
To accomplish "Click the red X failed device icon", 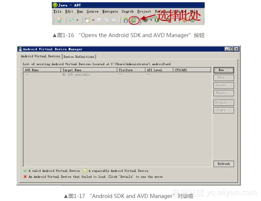I will pyautogui.click(x=25, y=177).
